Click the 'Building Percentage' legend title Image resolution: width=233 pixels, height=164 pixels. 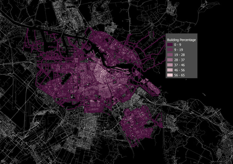click(181, 40)
